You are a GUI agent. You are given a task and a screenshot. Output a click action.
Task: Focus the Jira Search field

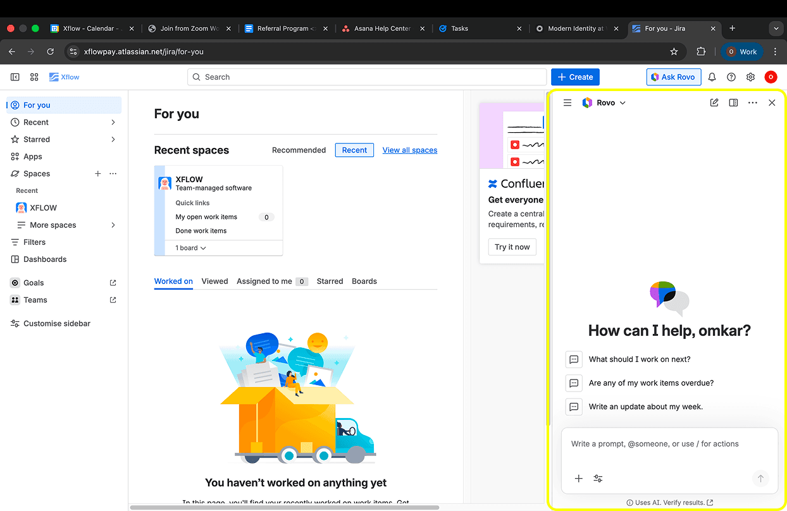(x=367, y=77)
